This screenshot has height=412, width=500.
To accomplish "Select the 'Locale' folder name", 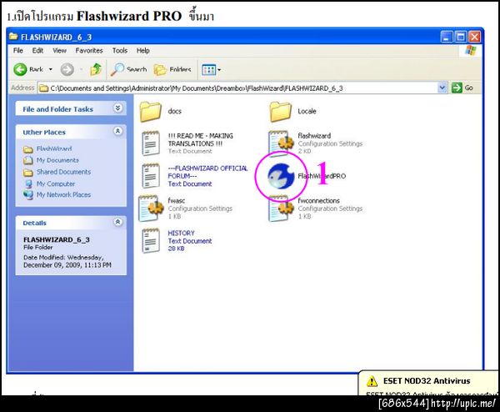I will (307, 112).
